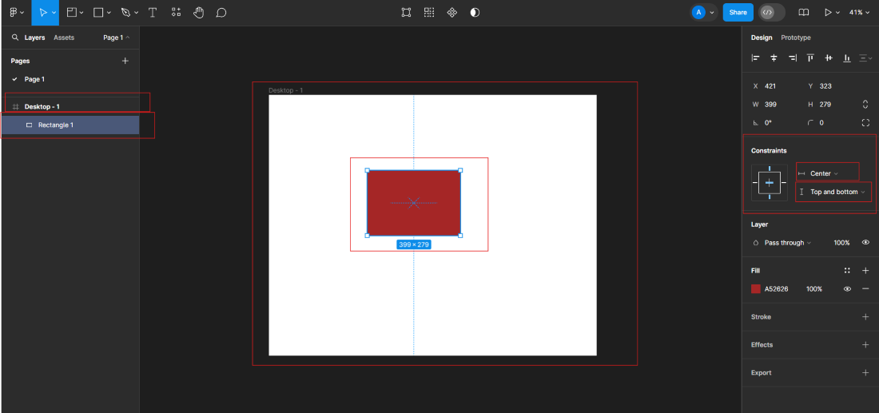Switch to the Prototype tab
879x413 pixels.
(796, 38)
